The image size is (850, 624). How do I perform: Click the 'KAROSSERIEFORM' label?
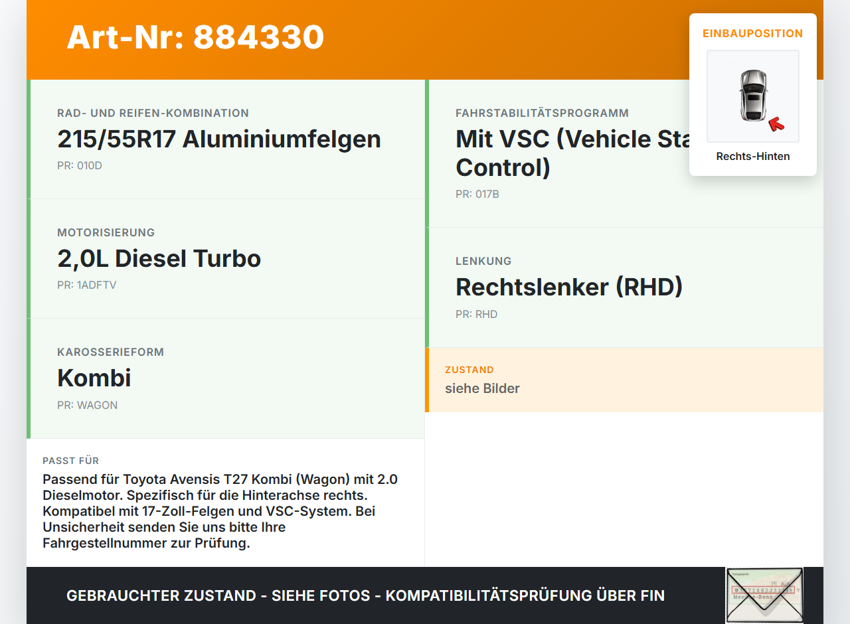[x=110, y=352]
